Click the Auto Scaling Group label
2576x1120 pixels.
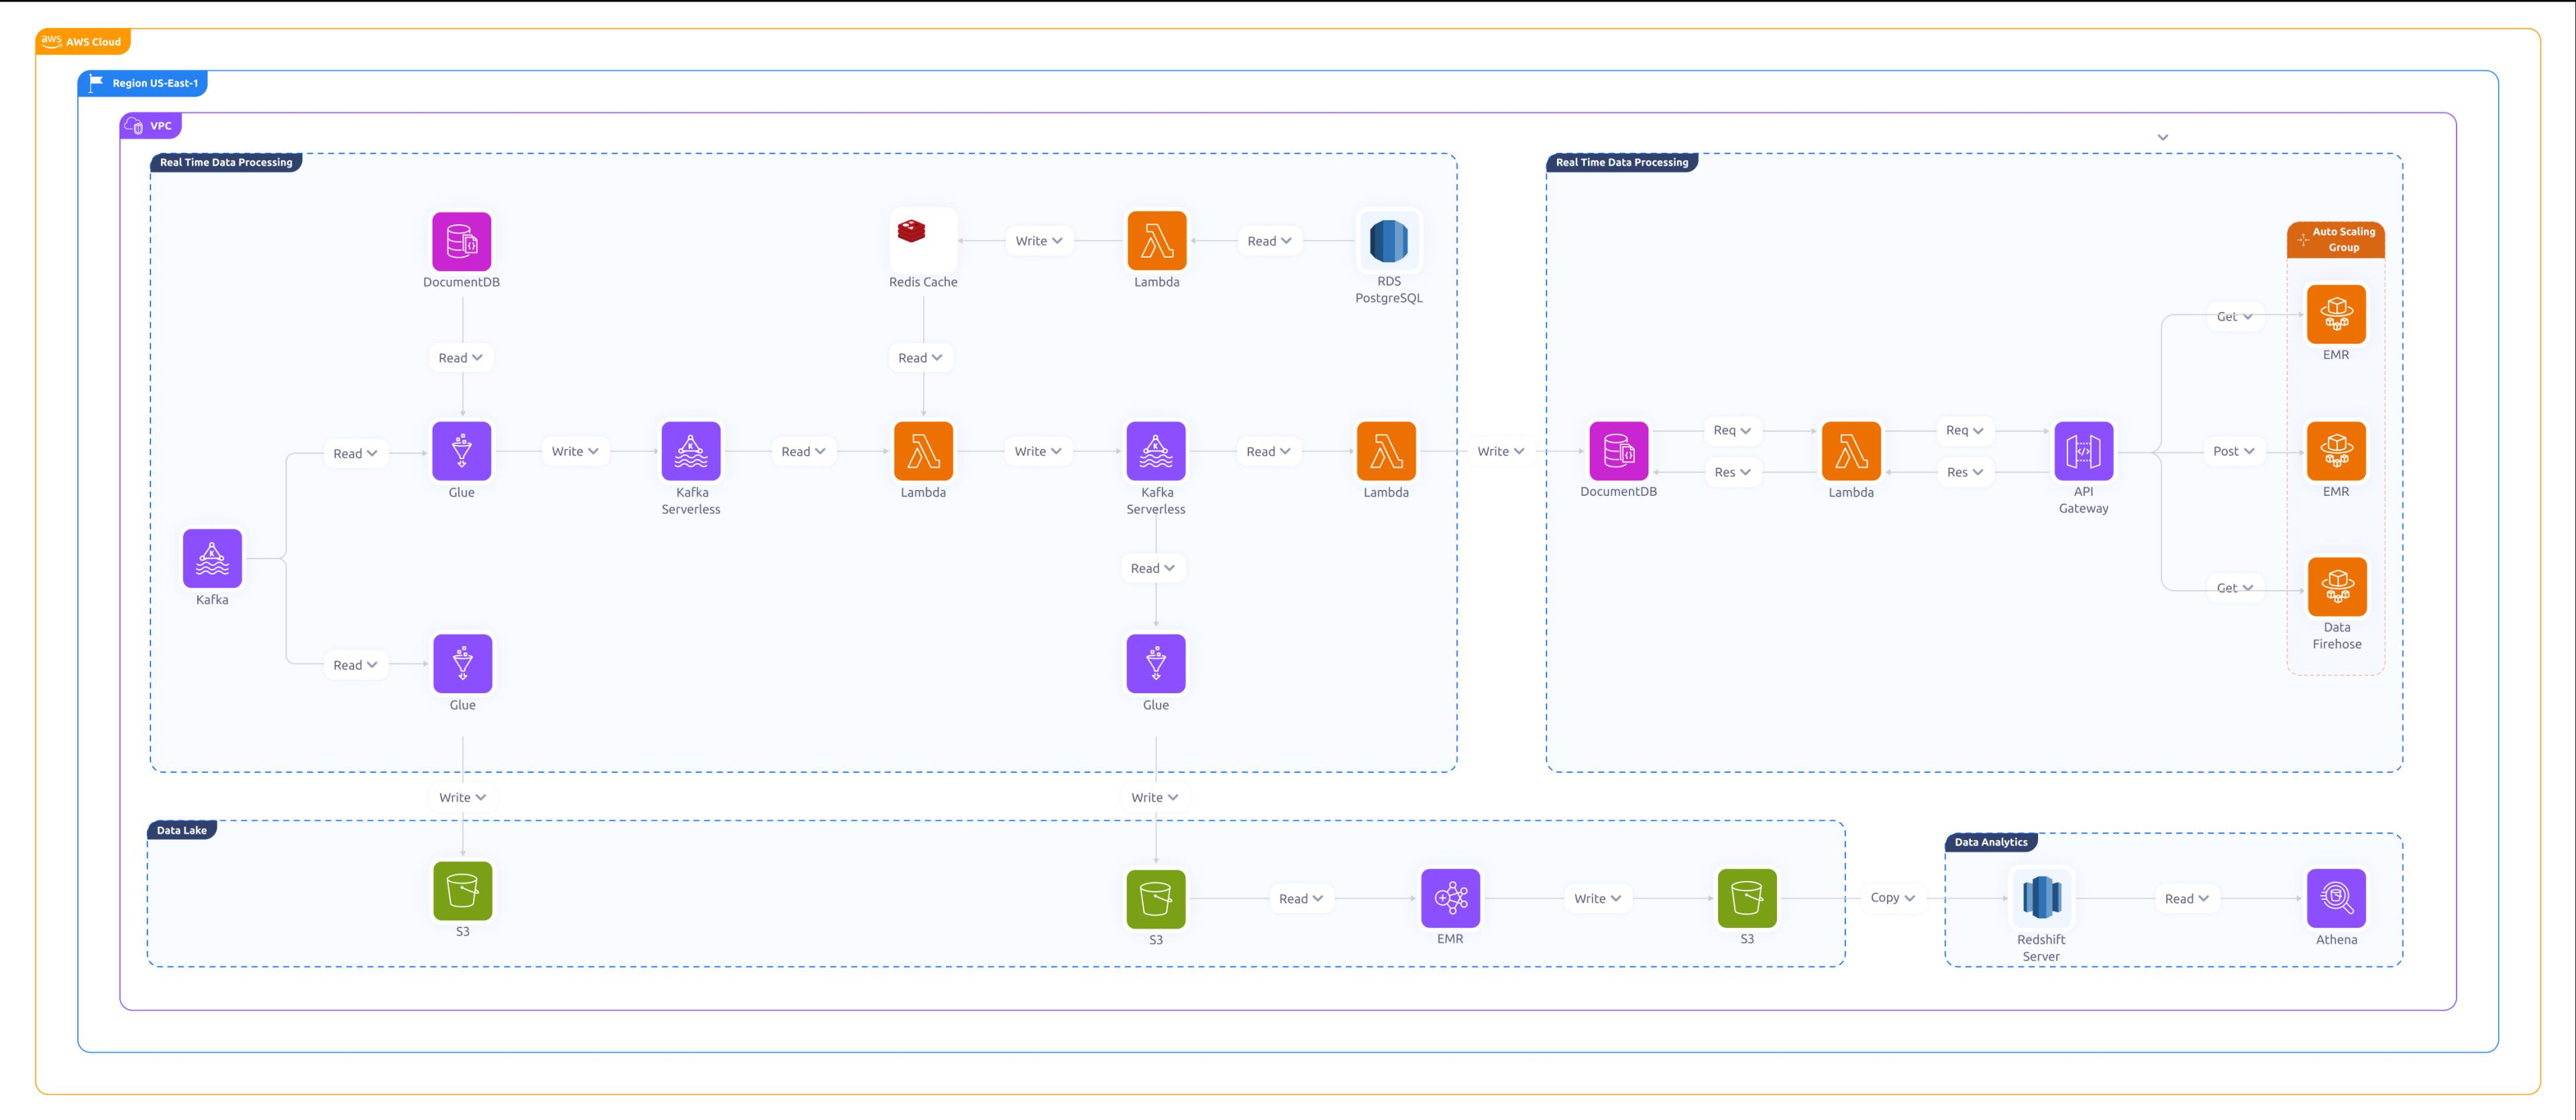(2336, 239)
